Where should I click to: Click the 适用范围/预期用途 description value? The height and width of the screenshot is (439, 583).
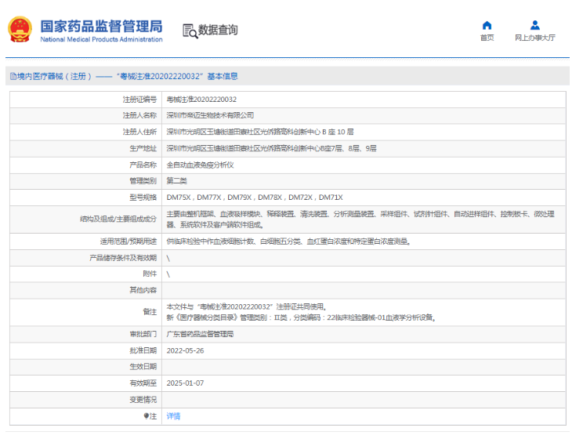(x=288, y=241)
